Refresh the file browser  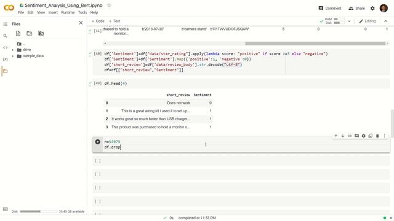[x=30, y=33]
